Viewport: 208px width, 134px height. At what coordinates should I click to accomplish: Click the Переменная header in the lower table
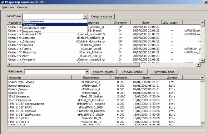pyautogui.click(x=91, y=77)
